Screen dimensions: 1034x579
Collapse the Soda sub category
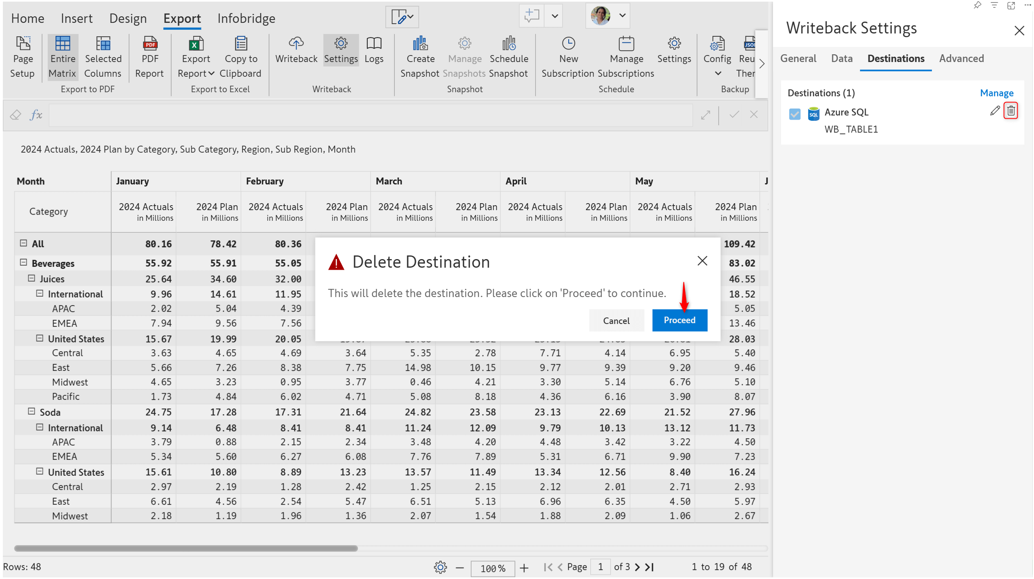[31, 411]
